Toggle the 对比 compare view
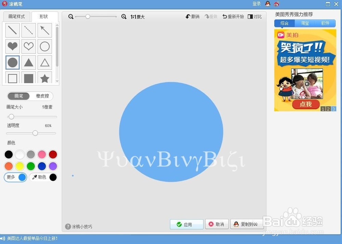The image size is (342, 244). point(255,16)
